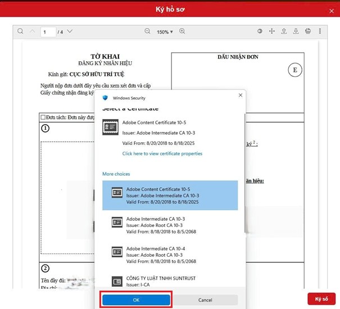Open the more options vertical dots menu
This screenshot has height=309, width=340.
click(320, 31)
